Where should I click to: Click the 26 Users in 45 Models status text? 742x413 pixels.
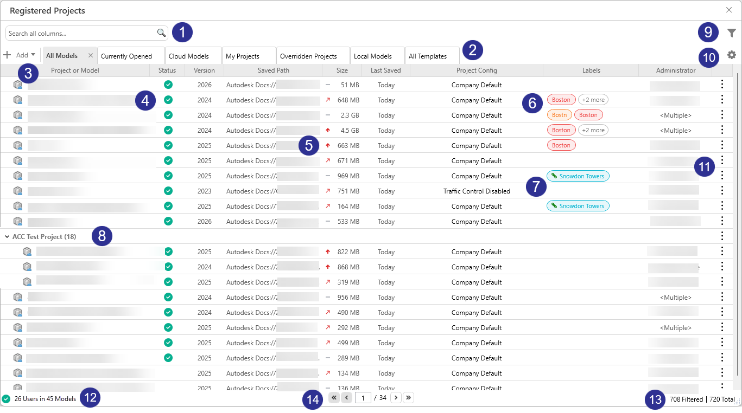click(45, 399)
